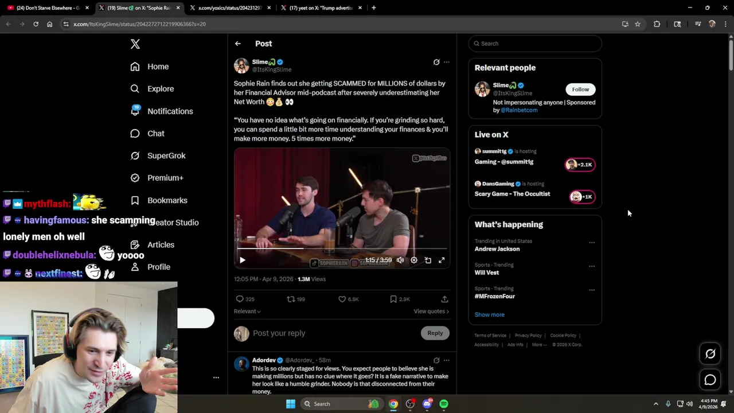Open browser extensions puzzle icon
This screenshot has width=734, height=413.
(x=657, y=24)
